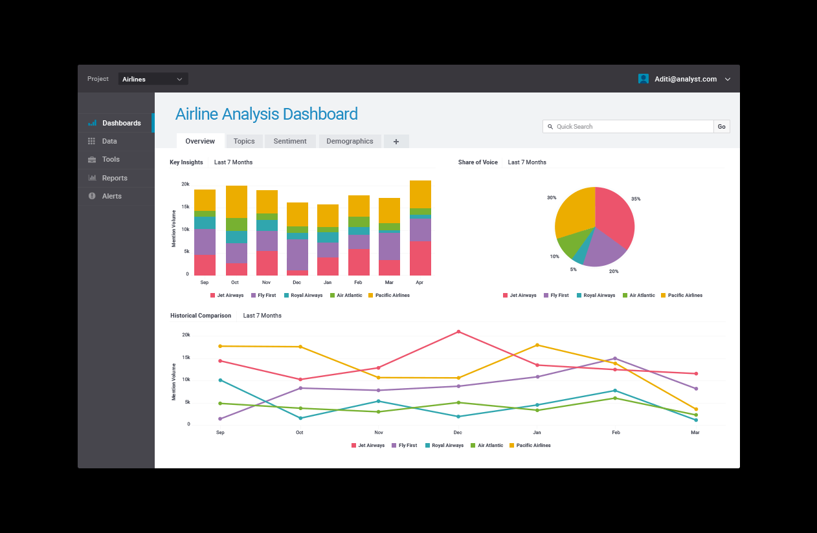Open the Last 7 Months selector for Key Insights
This screenshot has height=533, width=817.
tap(233, 162)
